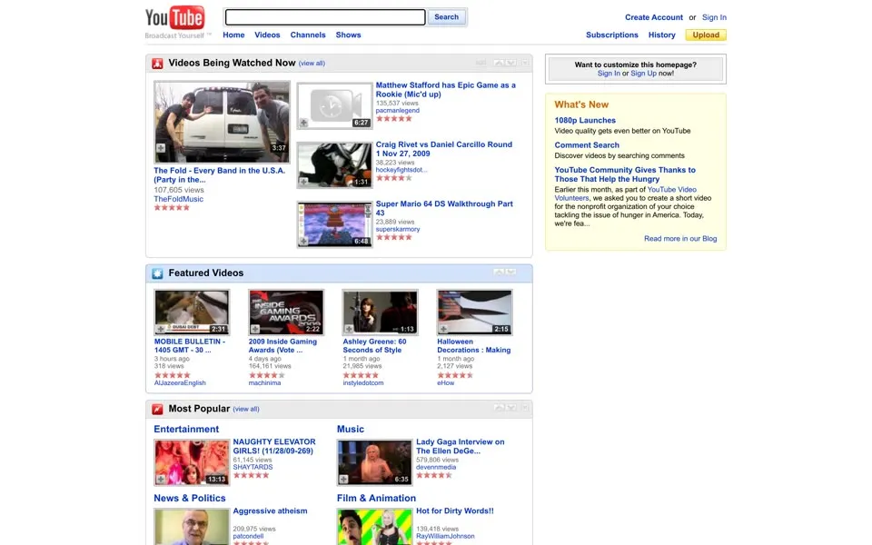Open the Channels tab

308,35
